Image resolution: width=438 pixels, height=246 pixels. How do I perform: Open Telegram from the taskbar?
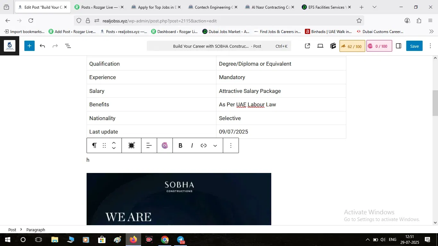click(181, 240)
